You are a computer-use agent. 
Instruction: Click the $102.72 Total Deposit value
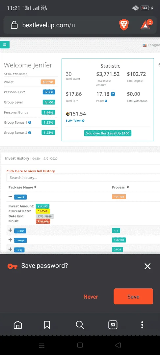[x=136, y=74]
